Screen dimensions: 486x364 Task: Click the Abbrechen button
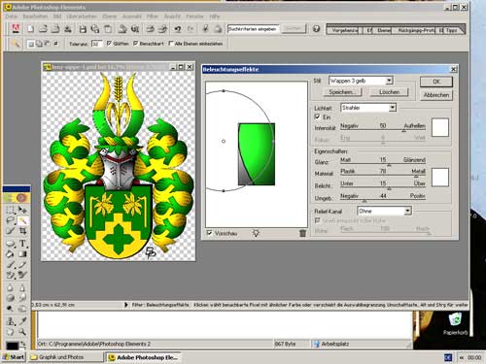pos(436,95)
